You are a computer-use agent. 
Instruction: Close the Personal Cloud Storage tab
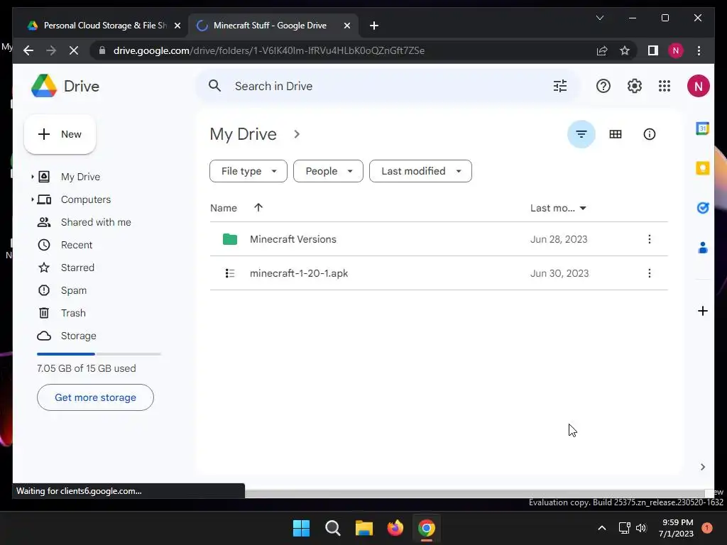177,26
